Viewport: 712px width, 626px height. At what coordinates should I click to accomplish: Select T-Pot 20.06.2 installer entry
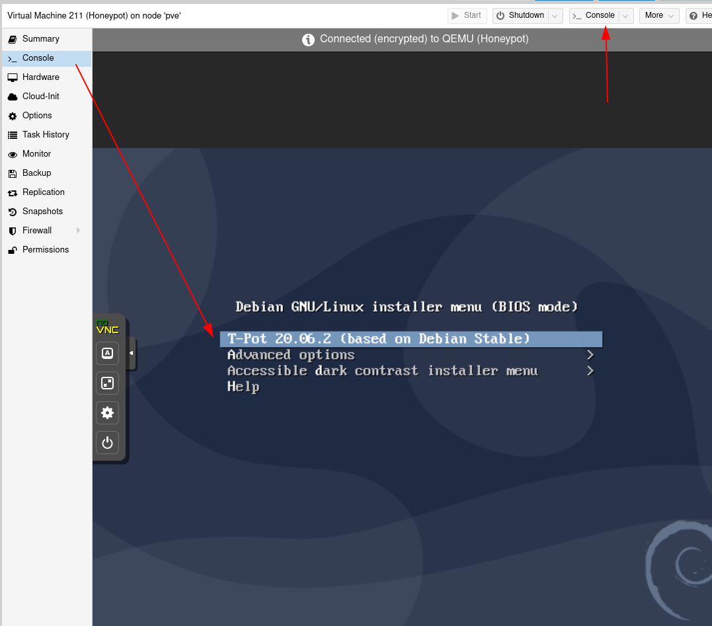[411, 339]
